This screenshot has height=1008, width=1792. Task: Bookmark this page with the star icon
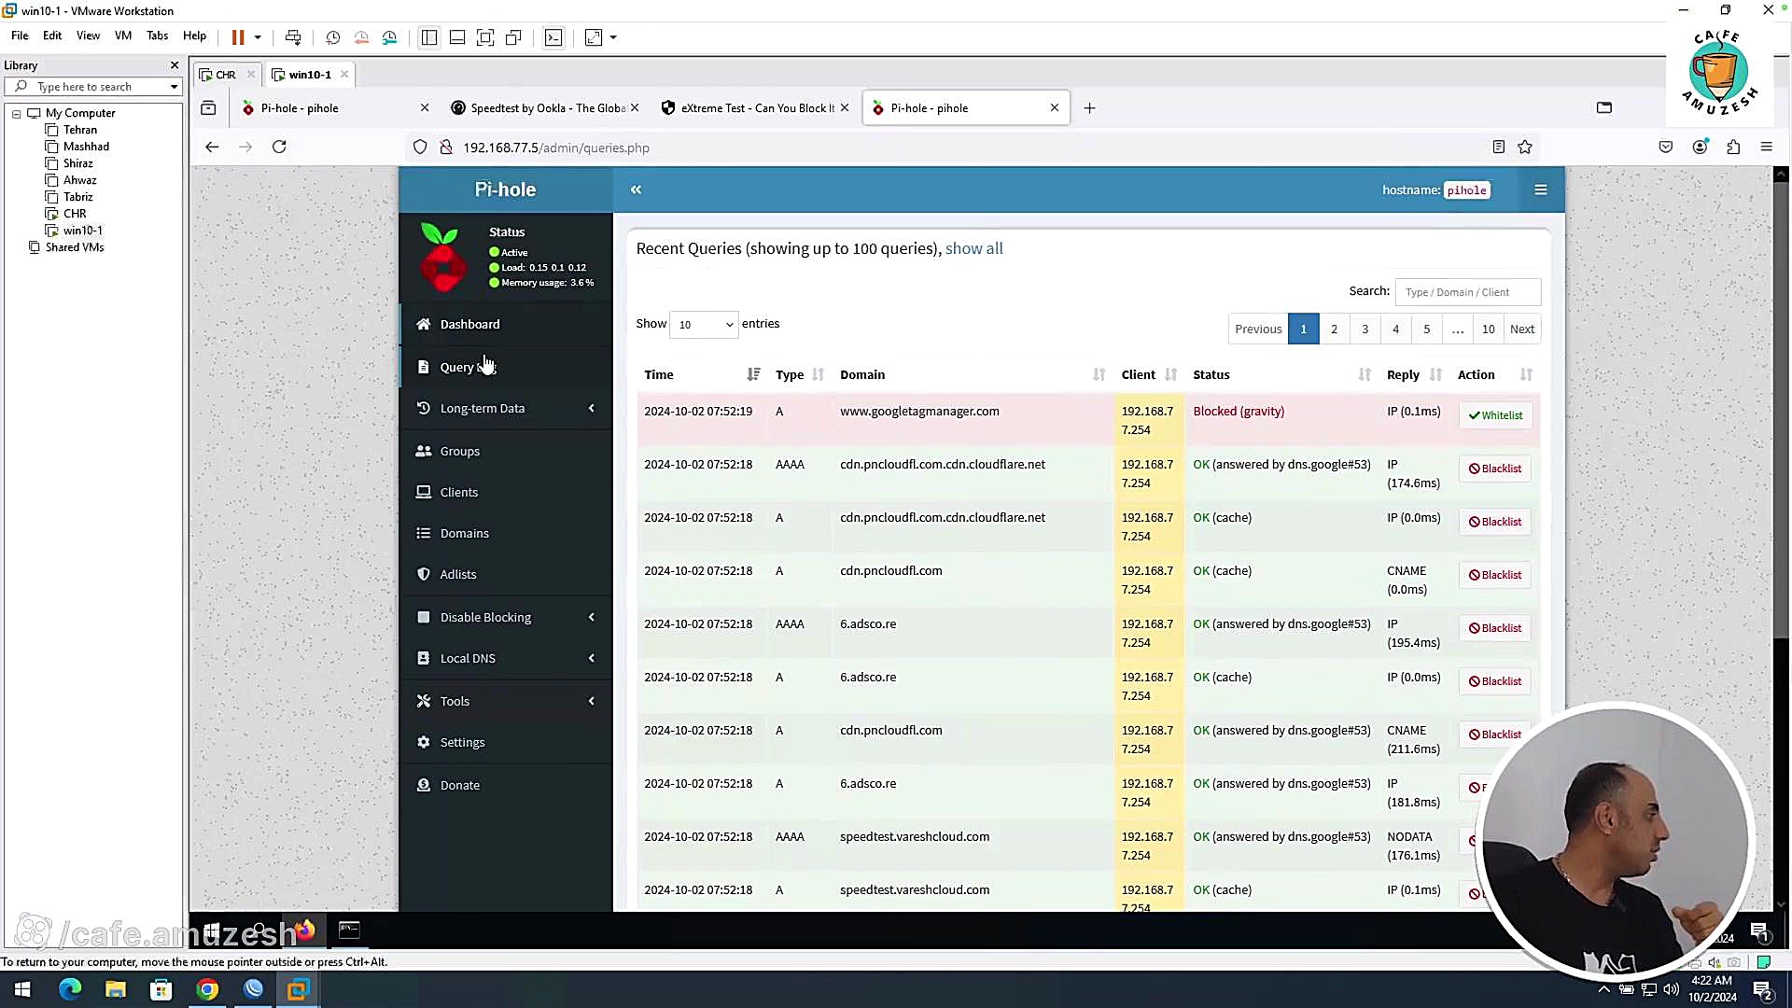(x=1525, y=147)
